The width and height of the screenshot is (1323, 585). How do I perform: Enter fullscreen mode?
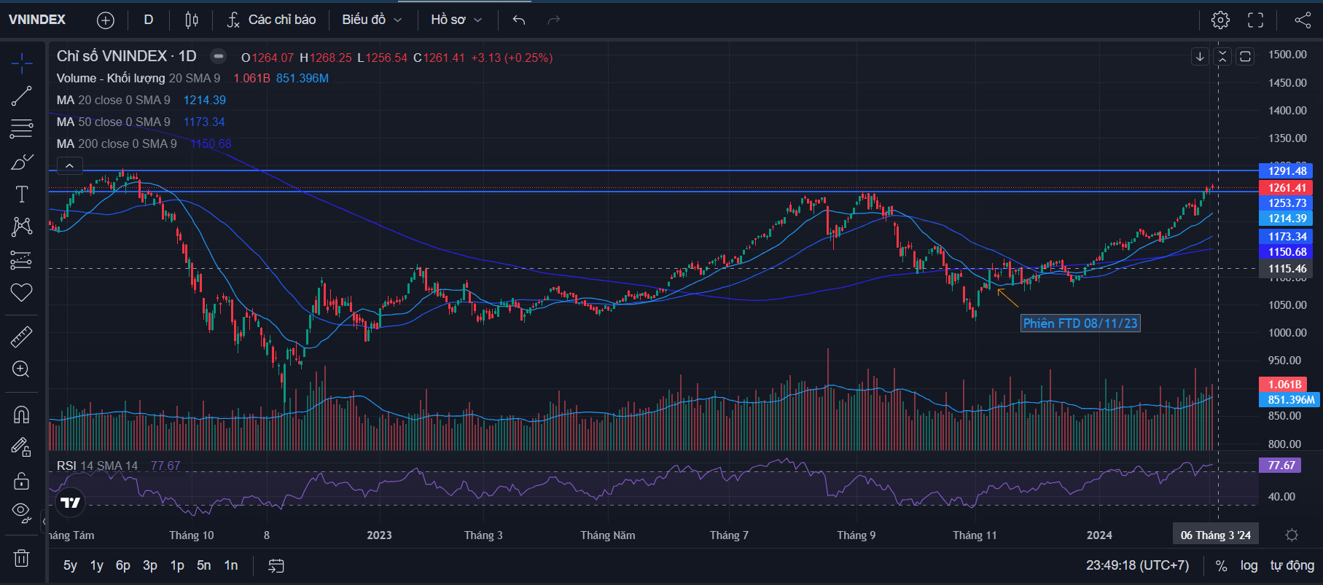[1255, 20]
